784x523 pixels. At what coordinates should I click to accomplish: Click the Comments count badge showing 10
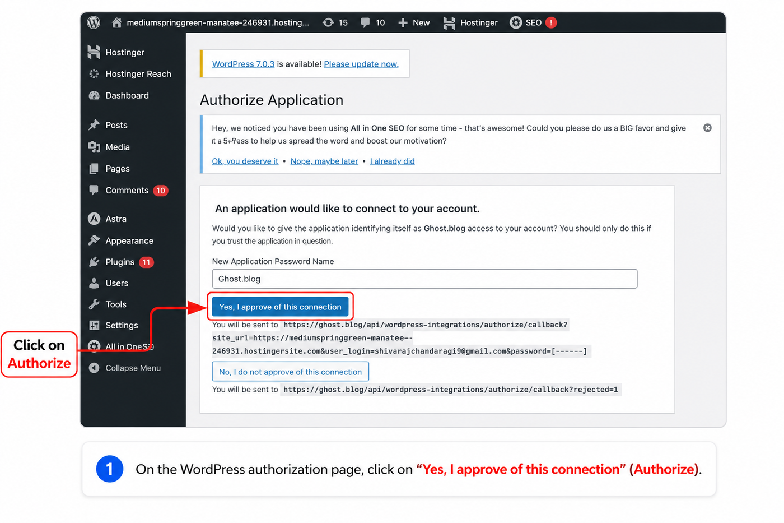coord(161,191)
